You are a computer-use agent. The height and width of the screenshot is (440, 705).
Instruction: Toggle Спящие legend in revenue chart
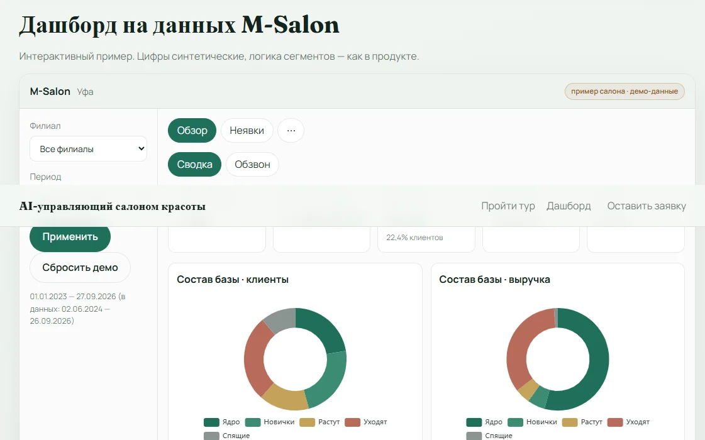point(489,436)
